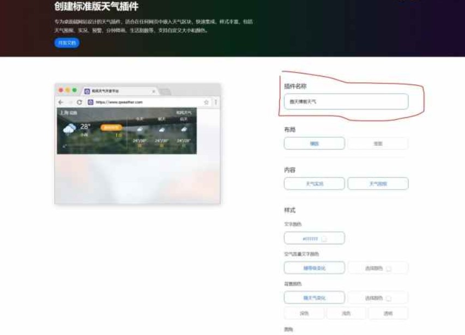This screenshot has width=465, height=335.
Task: Toggle the 天气实况 content option
Action: (314, 184)
